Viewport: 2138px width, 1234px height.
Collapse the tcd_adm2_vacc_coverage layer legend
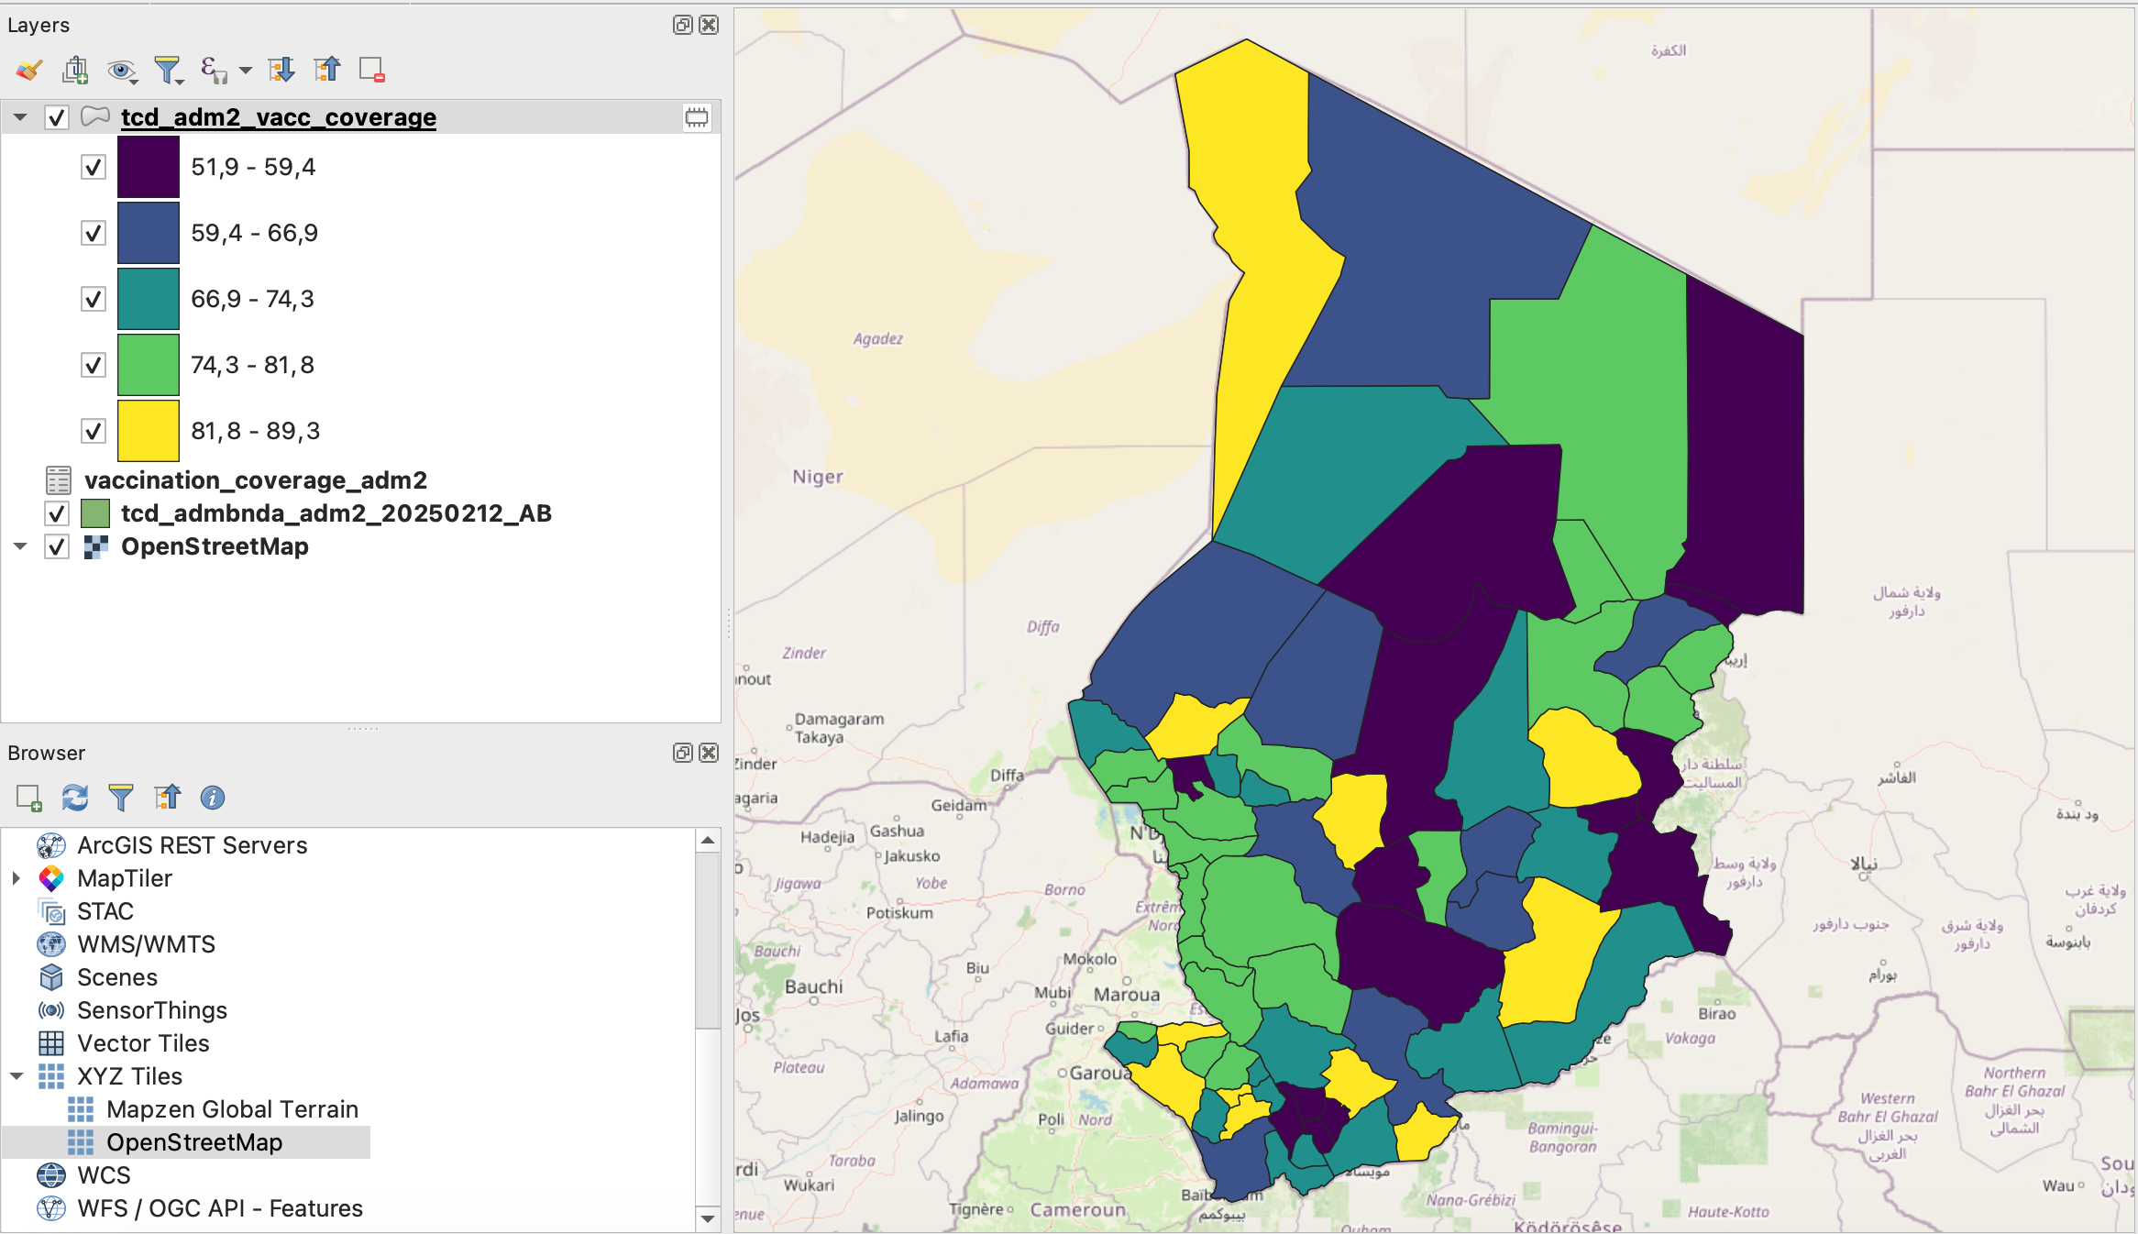point(20,117)
